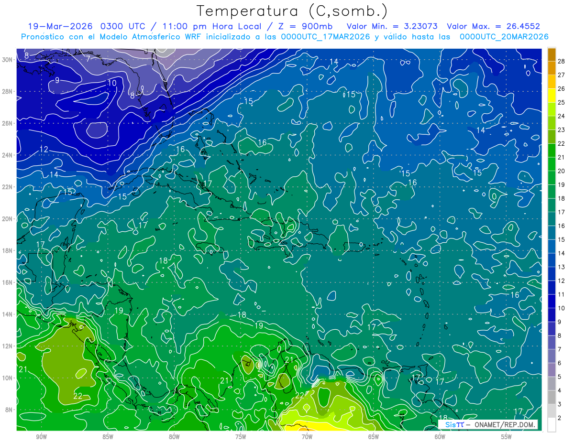Click the color scale label 28

tap(562, 62)
